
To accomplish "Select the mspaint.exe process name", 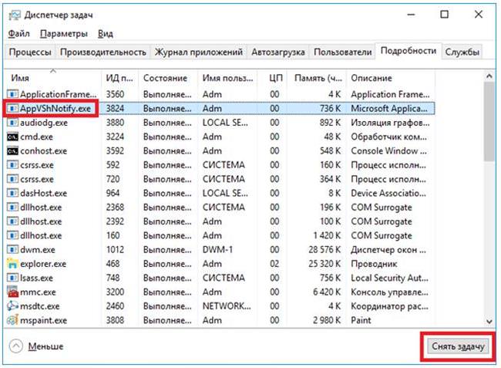I will click(43, 320).
